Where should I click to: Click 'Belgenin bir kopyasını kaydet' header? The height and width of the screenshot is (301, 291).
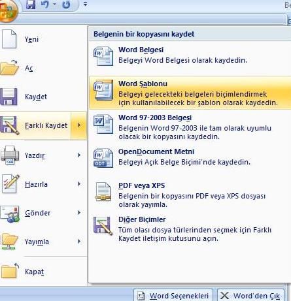(144, 34)
